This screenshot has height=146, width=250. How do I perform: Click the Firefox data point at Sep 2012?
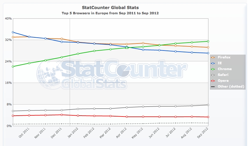click(x=208, y=47)
